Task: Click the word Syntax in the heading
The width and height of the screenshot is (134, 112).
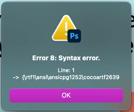Action: pos(69,58)
